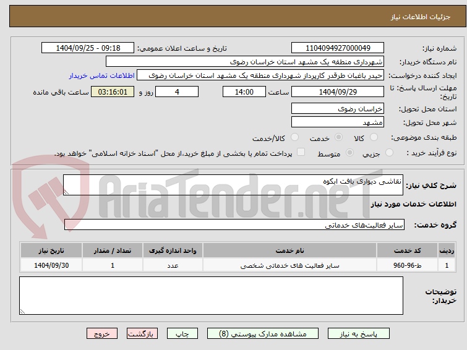Viewport: 467px width, 350px height.
Task: Click the announcement date field 1404/09/25 - 09:18
Action: 88,48
